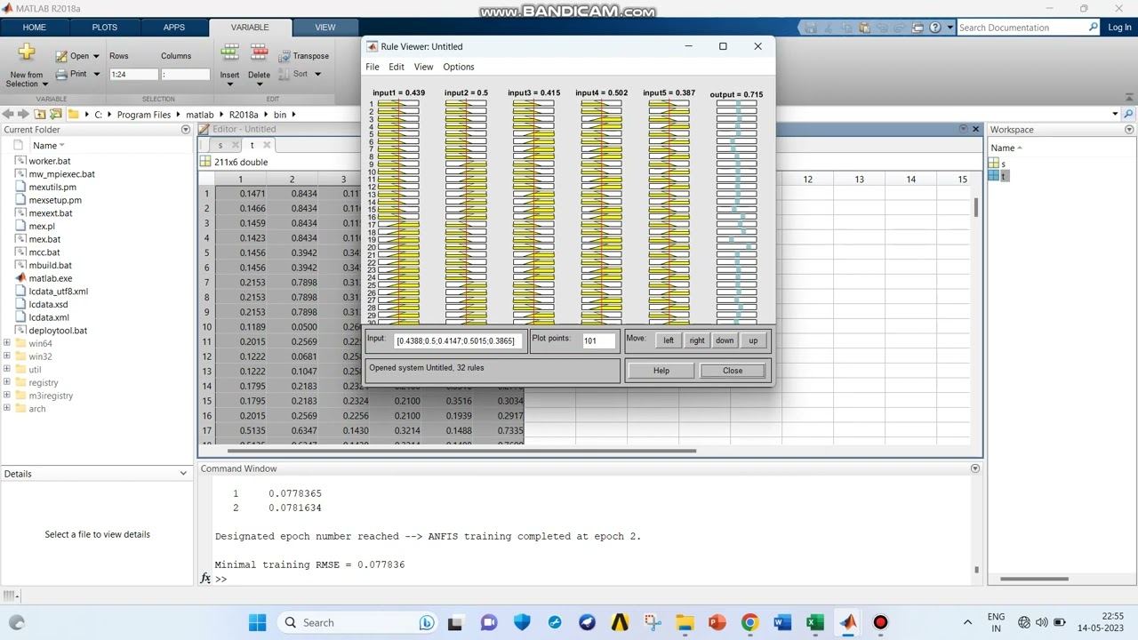Click the Plot points field showing 101
Screen dimensions: 1138x640
click(x=599, y=341)
